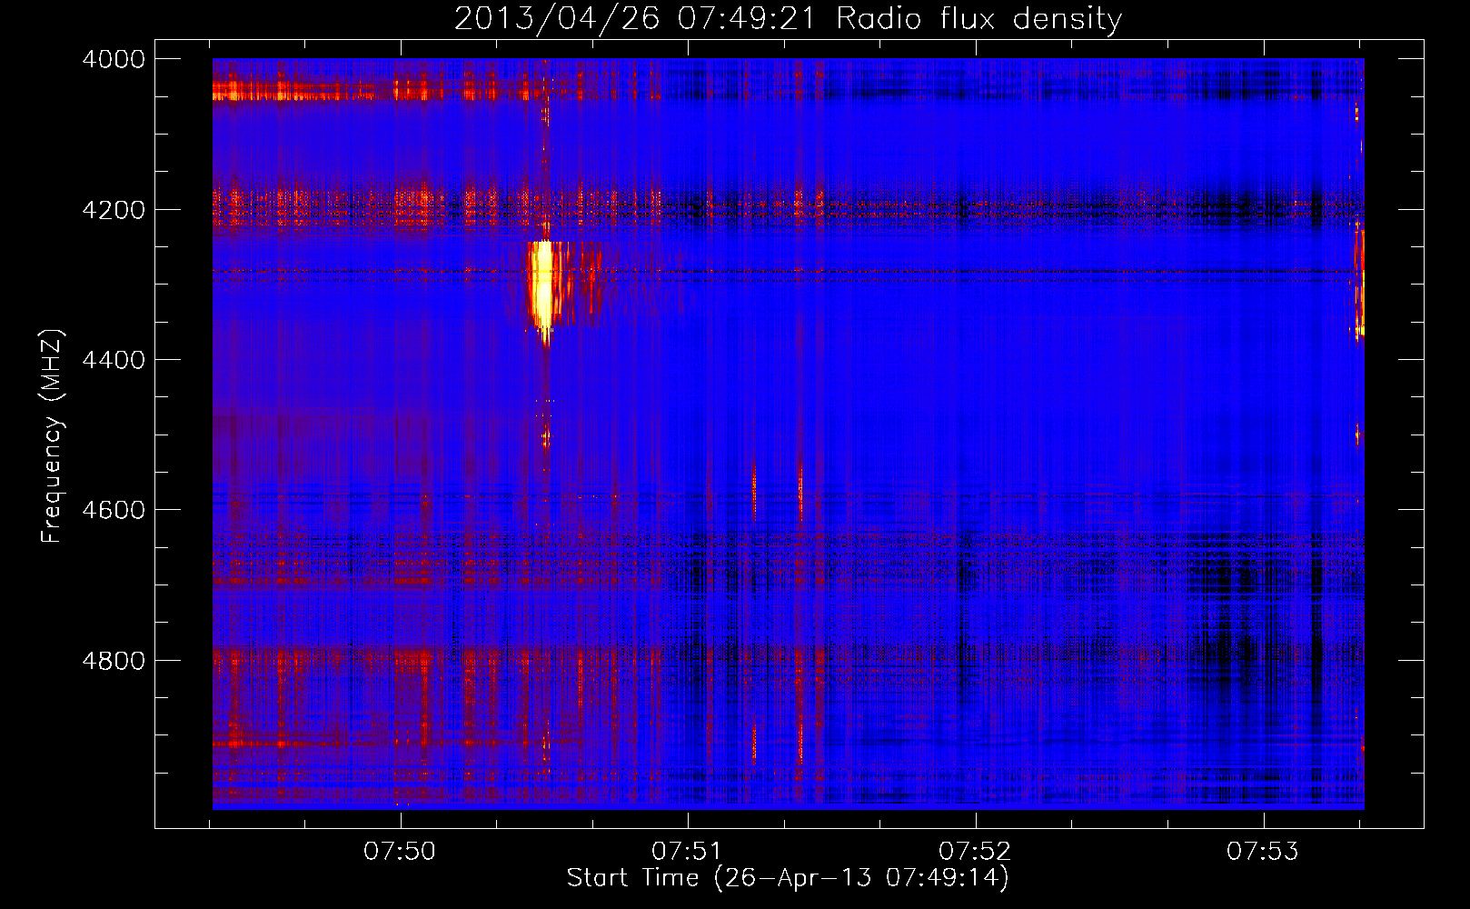Click the bright yellow radio burst near 4300 MHz

coord(542,289)
